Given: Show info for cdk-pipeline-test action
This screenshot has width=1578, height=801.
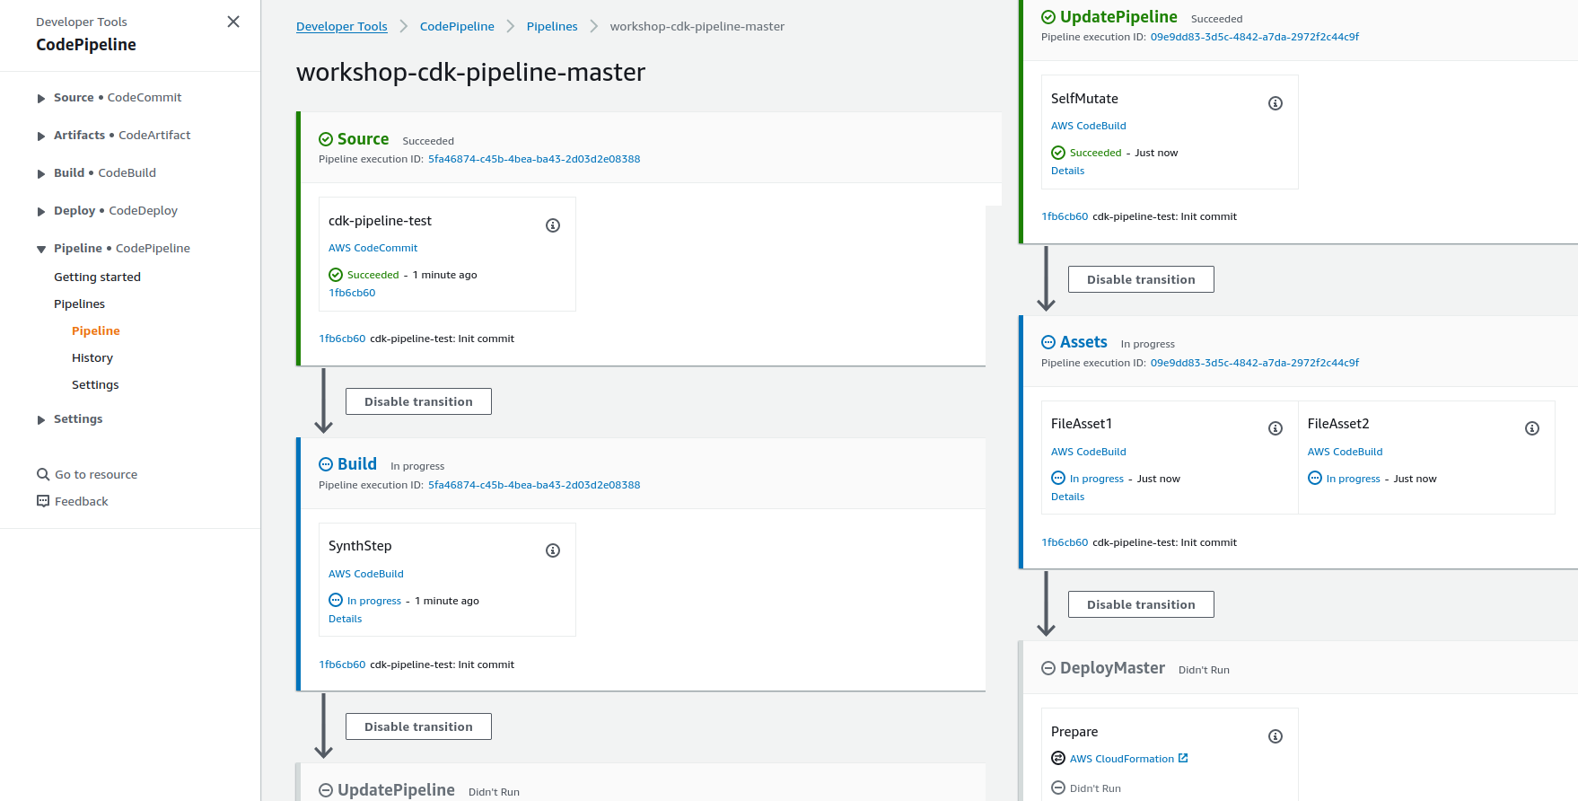Looking at the screenshot, I should pos(553,225).
